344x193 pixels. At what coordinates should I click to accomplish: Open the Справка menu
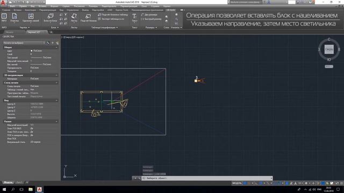(155, 6)
